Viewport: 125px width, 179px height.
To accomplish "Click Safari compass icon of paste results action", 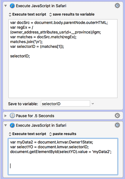I will pyautogui.click(x=12, y=125).
